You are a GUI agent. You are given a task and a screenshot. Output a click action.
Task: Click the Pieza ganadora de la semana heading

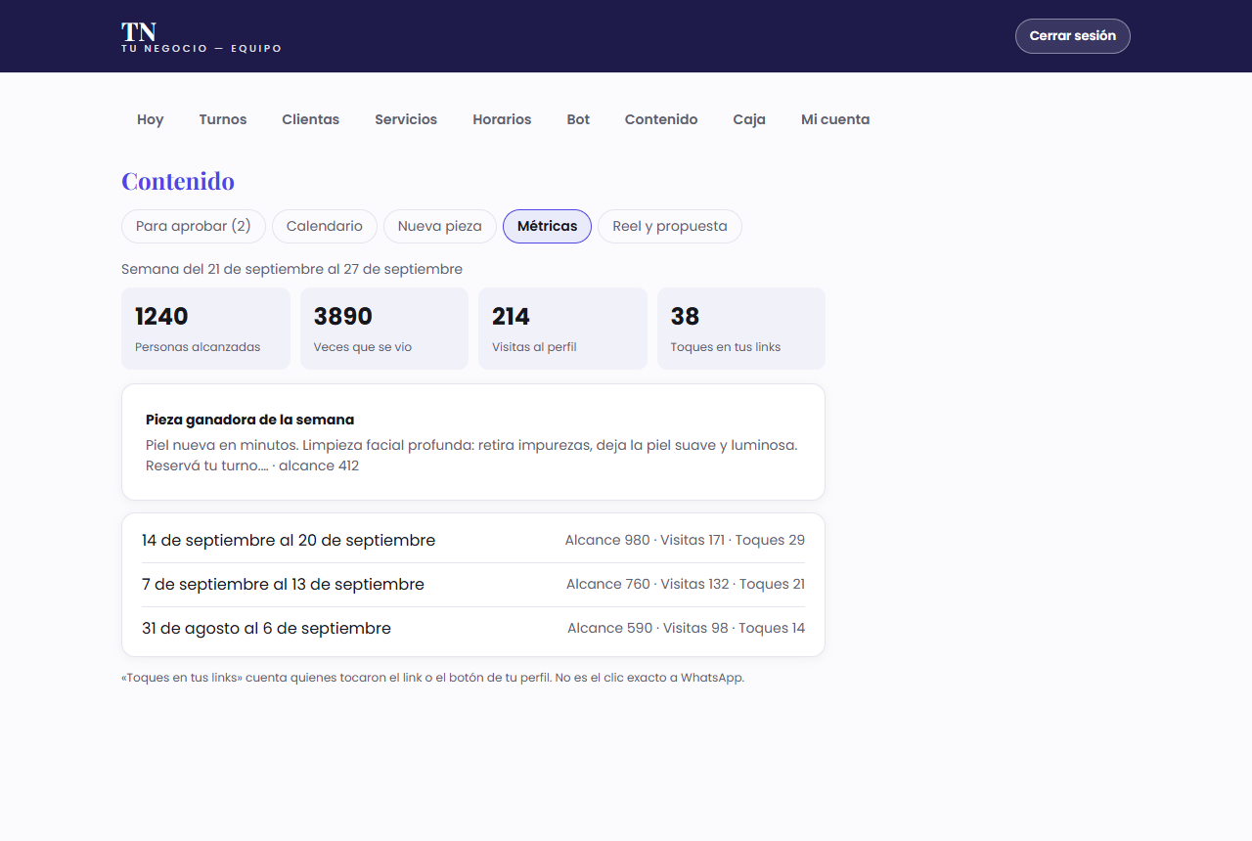pos(249,420)
